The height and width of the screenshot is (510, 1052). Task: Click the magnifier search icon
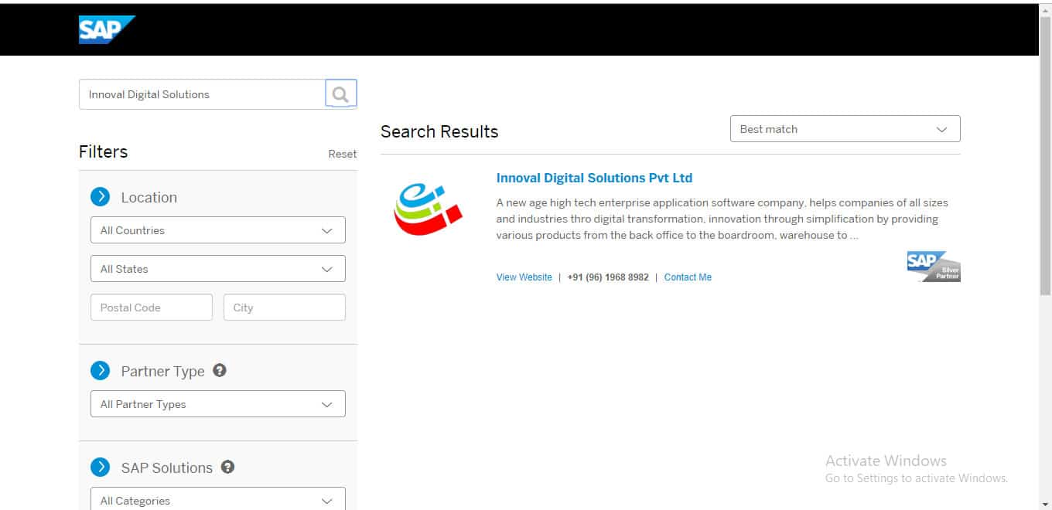pos(340,94)
